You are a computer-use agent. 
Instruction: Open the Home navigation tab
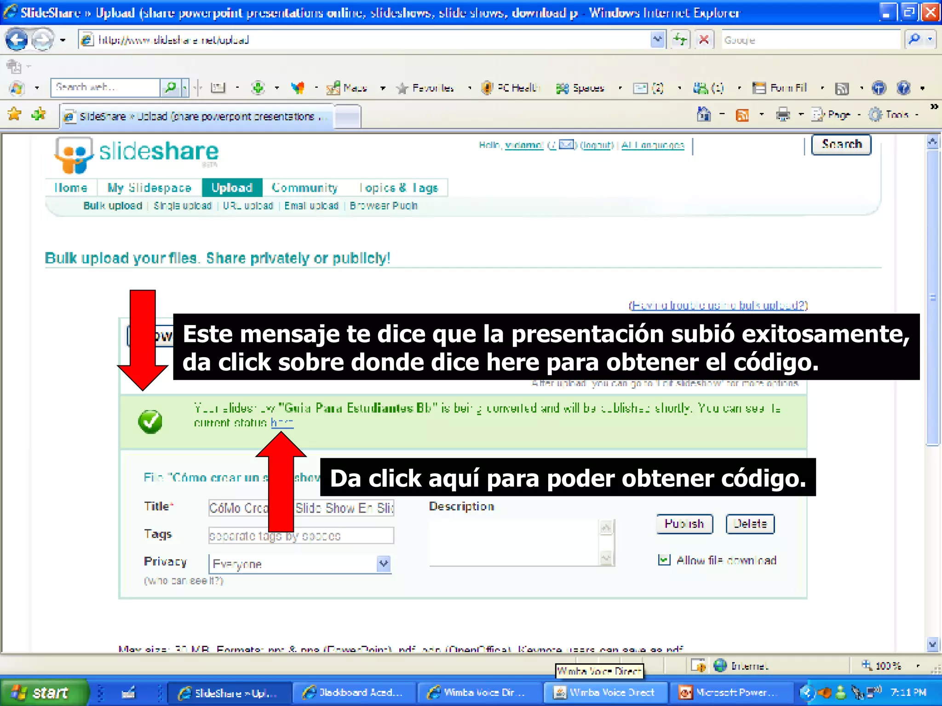tap(71, 188)
